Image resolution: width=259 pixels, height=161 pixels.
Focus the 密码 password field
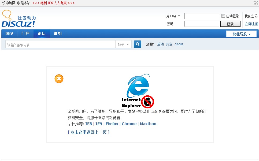pyautogui.click(x=202, y=24)
